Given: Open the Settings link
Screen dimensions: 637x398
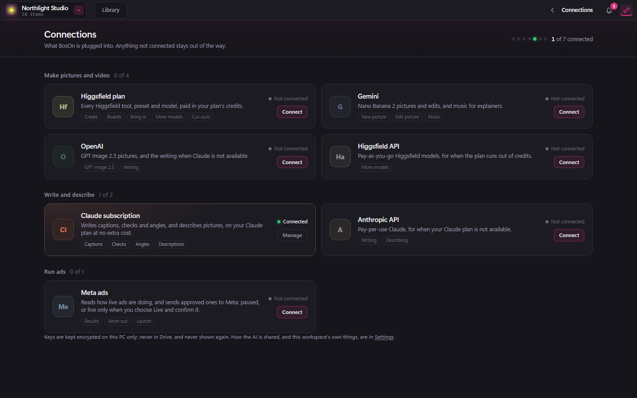Looking at the screenshot, I should coord(384,337).
